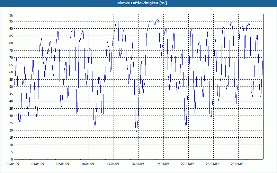The height and width of the screenshot is (173, 277).
Task: Select the 60 humidity axis label
Action: (11, 72)
